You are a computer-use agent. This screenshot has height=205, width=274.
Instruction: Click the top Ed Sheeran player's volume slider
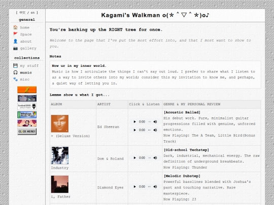[x=150, y=121]
